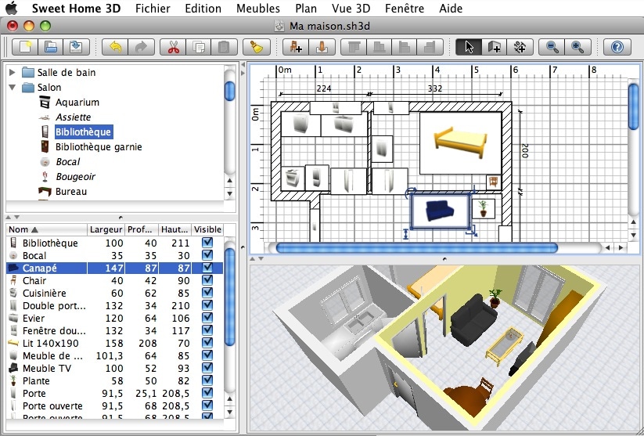644x436 pixels.
Task: Toggle Meuble TV visibility checkbox
Action: point(207,368)
